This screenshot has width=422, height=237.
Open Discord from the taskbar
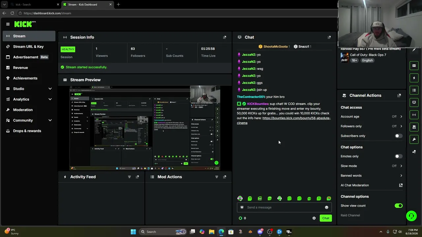coord(260,232)
